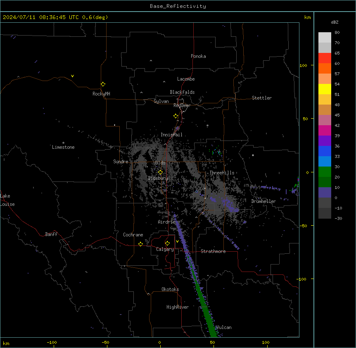Click the Okotoks town label
The height and width of the screenshot is (348, 356).
tap(170, 289)
